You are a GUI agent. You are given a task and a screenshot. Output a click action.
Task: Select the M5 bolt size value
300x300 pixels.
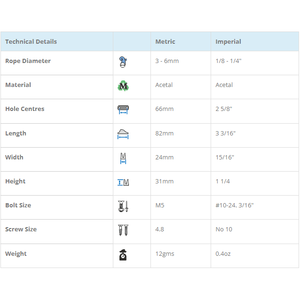(160, 205)
